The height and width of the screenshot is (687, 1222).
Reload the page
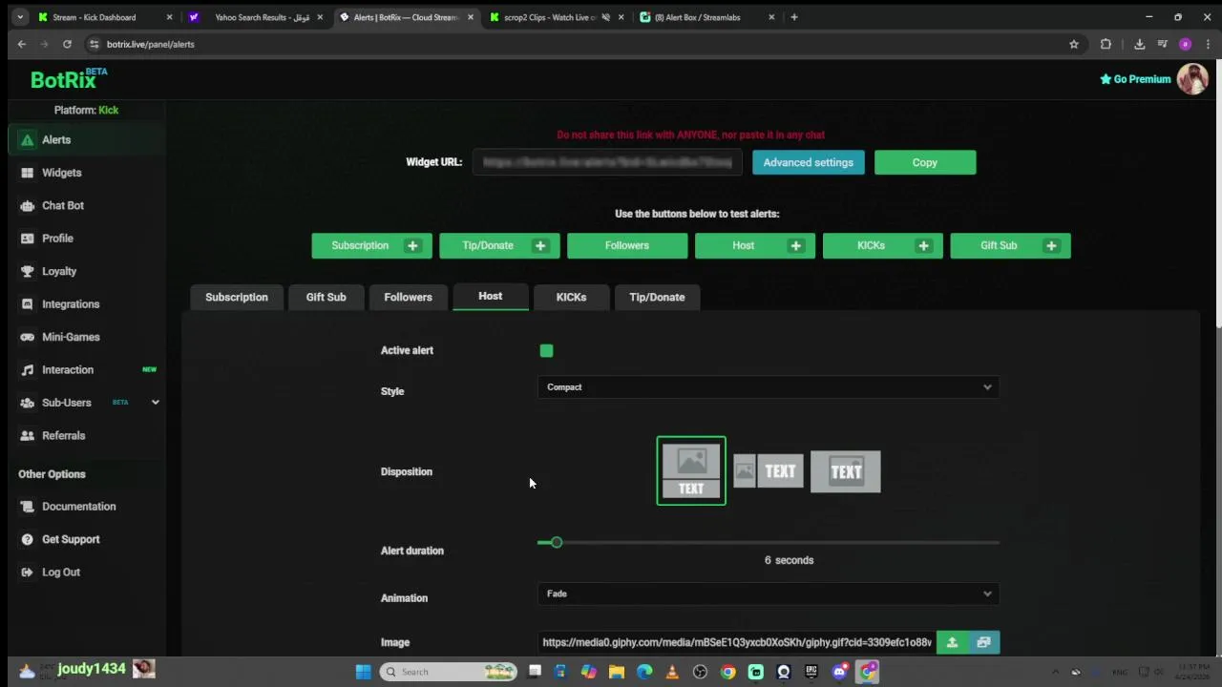point(67,44)
